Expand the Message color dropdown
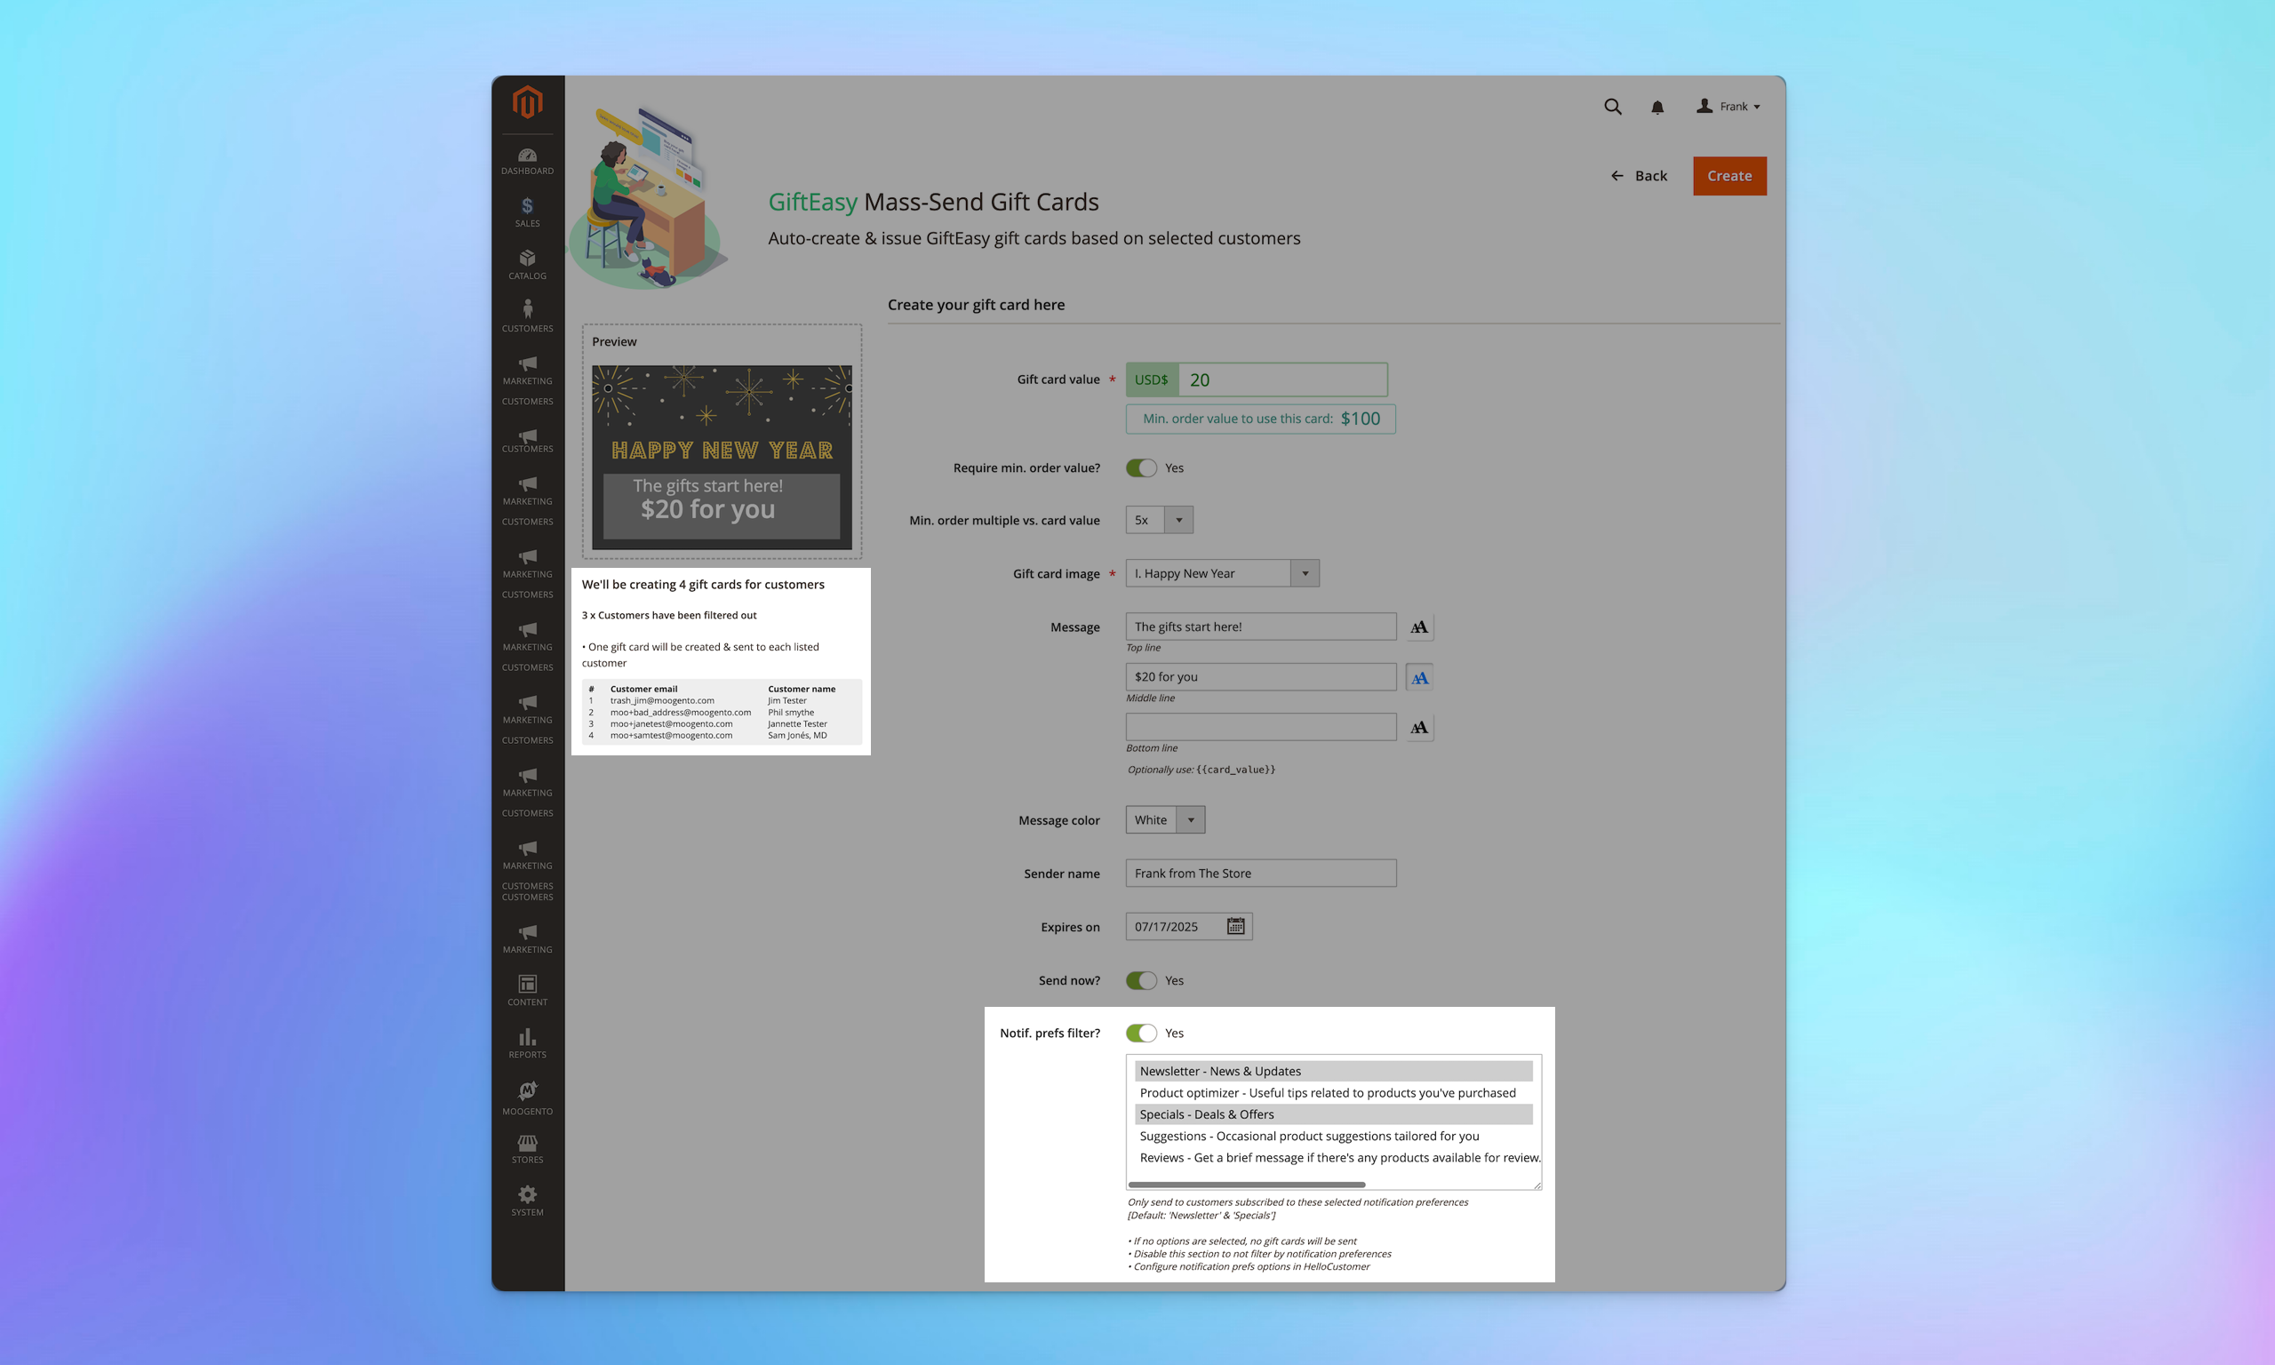 point(1191,819)
